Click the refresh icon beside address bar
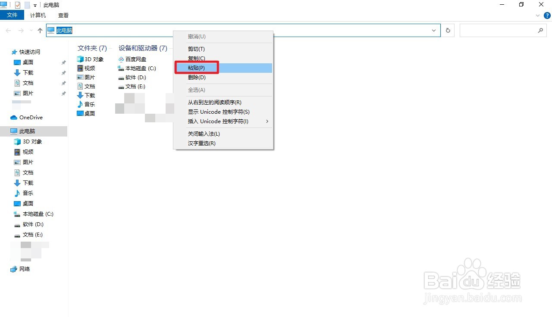 click(x=448, y=30)
